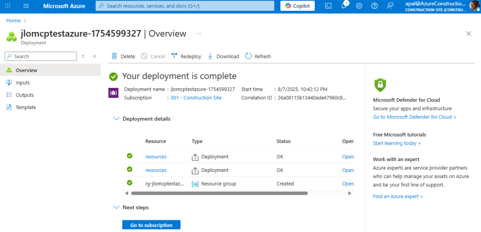The height and width of the screenshot is (232, 481).
Task: Click the Resource column header
Action: point(155,141)
